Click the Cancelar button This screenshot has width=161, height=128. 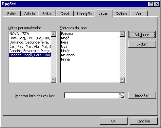144,121
